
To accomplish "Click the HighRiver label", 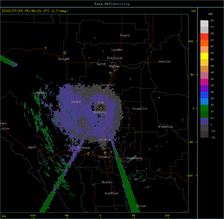I will click(112, 193).
